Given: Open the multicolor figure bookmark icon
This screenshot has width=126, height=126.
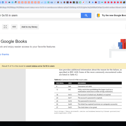Looking at the screenshot, I should pyautogui.click(x=61, y=2).
